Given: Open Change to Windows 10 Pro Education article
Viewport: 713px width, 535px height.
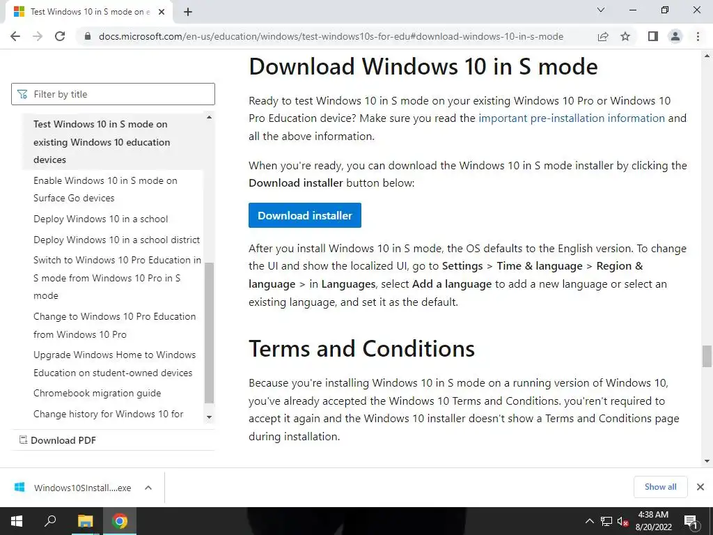Looking at the screenshot, I should pyautogui.click(x=115, y=325).
